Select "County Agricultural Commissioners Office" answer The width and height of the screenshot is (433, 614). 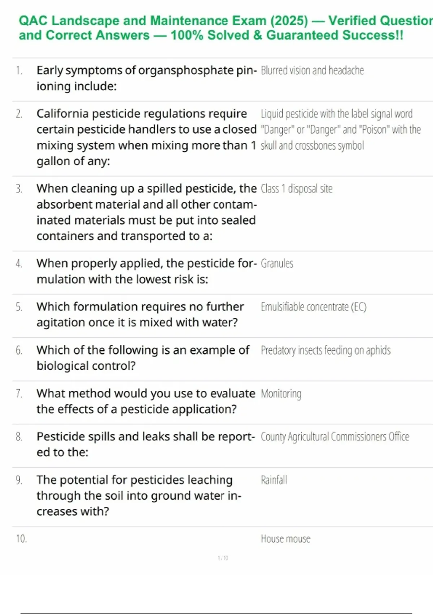[335, 437]
